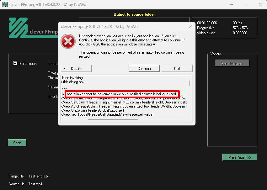Minimize the clever FFmpeg-GUI main window
The image size is (267, 190).
coord(232,5)
